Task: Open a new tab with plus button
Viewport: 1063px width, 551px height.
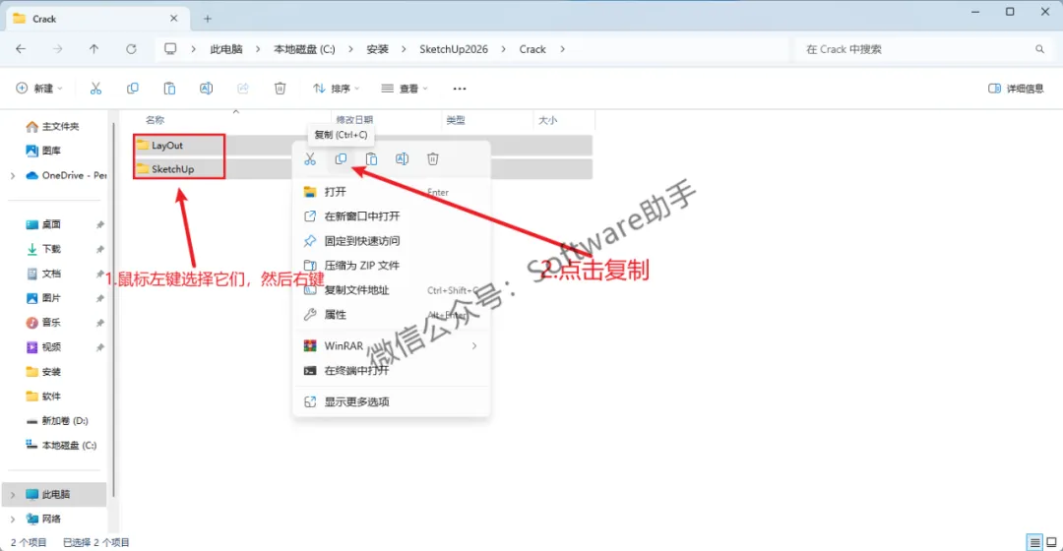Action: 208,19
